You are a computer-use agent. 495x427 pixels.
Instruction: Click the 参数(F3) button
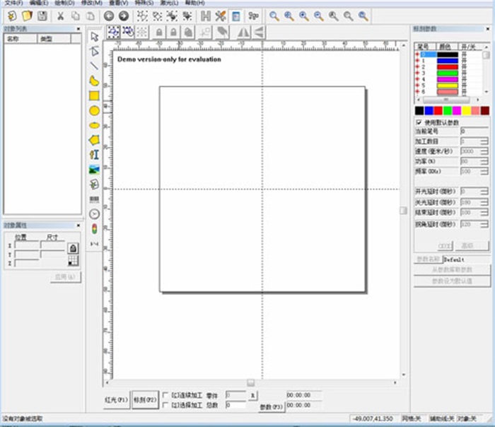tap(271, 406)
